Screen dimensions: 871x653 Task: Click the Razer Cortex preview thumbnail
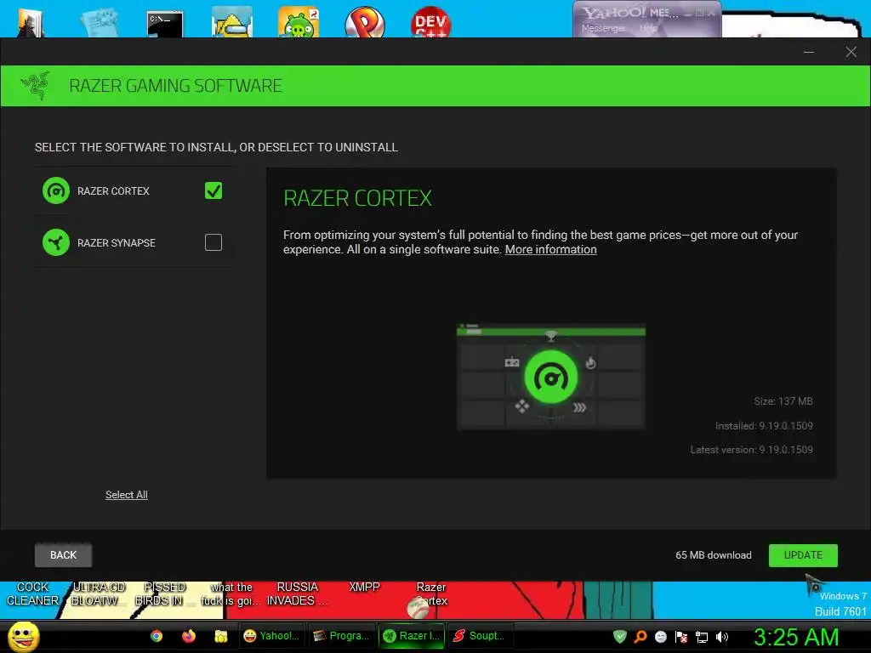click(550, 377)
